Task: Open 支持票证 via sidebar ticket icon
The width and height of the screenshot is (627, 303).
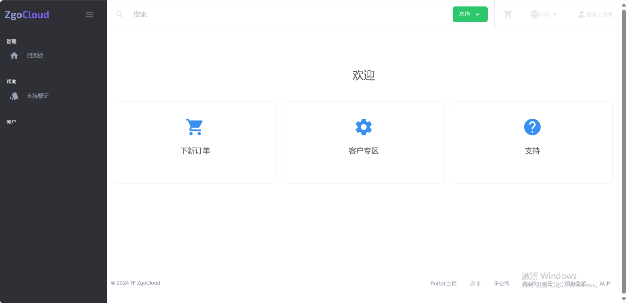Action: point(14,96)
